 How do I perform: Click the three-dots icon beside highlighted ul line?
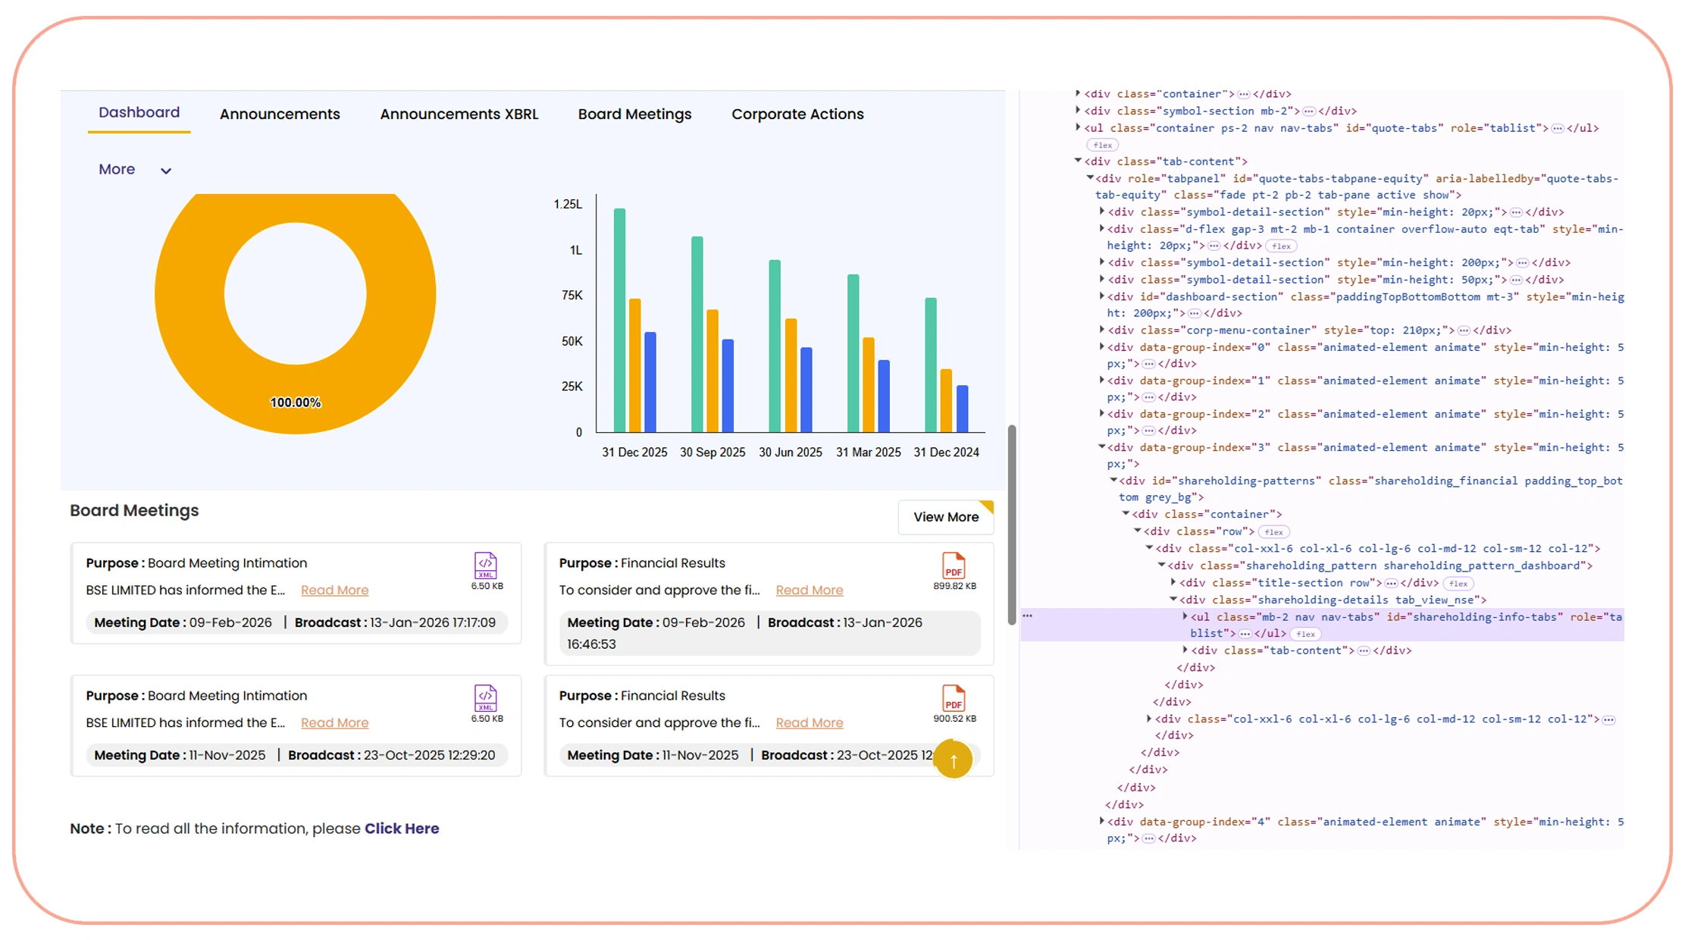click(x=1028, y=616)
